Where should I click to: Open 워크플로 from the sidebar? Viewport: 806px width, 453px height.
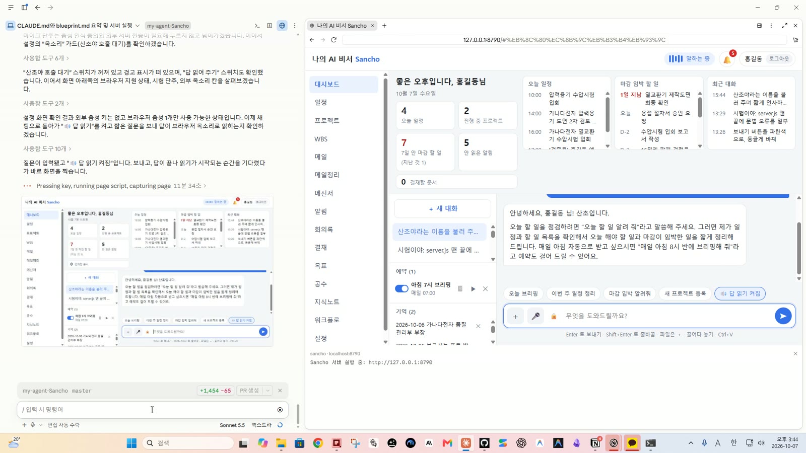[x=344, y=320]
